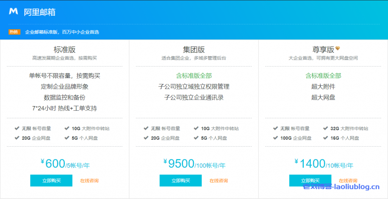Click the checkmark beside 10G 大附件中转站 in 集团版

196,128
